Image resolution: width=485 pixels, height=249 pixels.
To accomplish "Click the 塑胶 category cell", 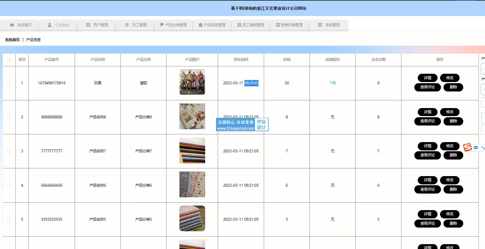I will pyautogui.click(x=144, y=83).
